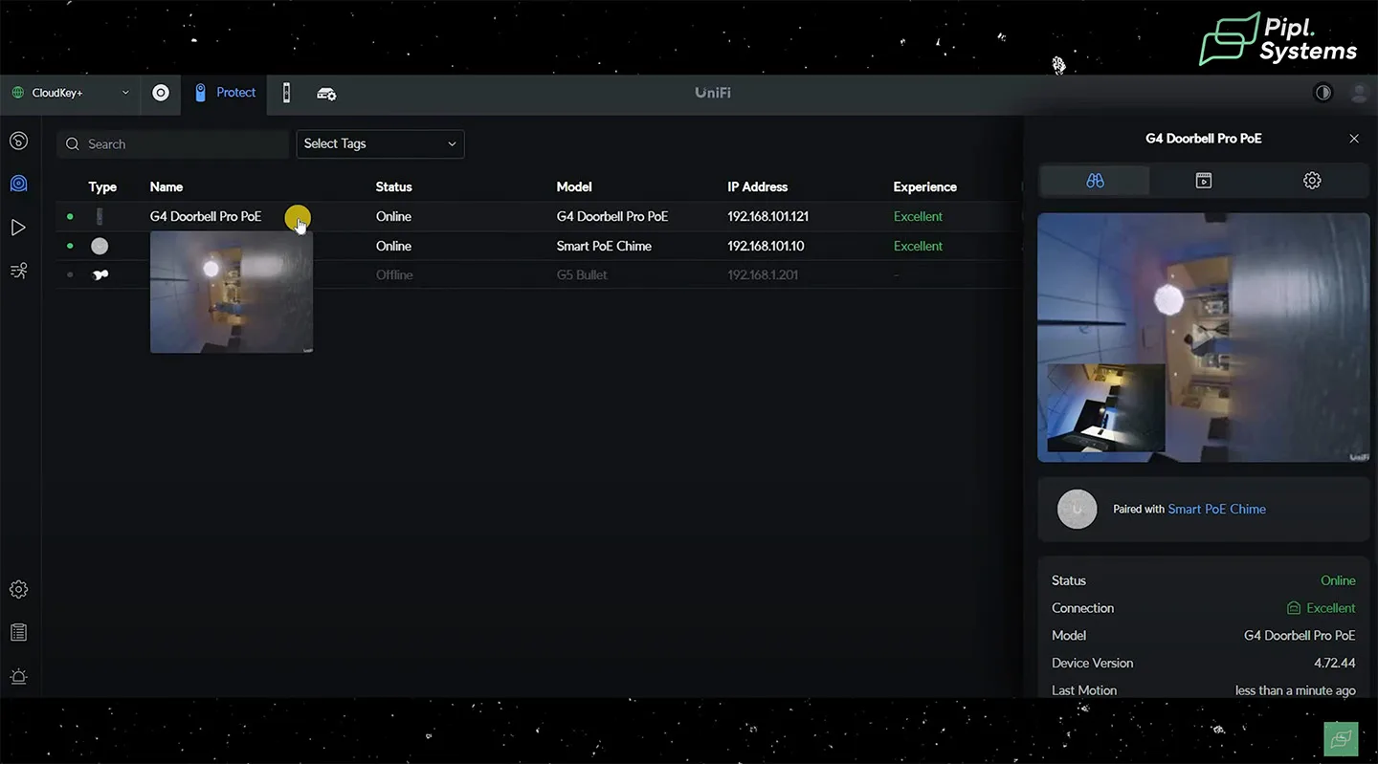Screen dimensions: 1378x764
Task: Click IP address 192.168.101.121
Action: pos(767,216)
